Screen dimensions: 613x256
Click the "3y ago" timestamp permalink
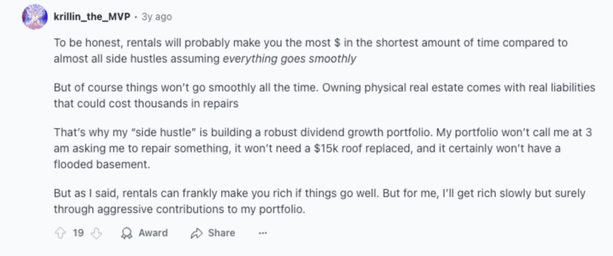click(x=156, y=17)
